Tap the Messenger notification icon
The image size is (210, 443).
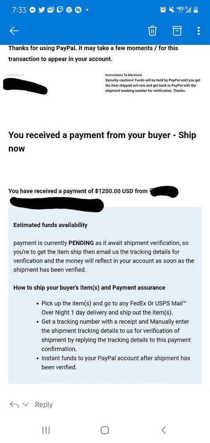32,10
